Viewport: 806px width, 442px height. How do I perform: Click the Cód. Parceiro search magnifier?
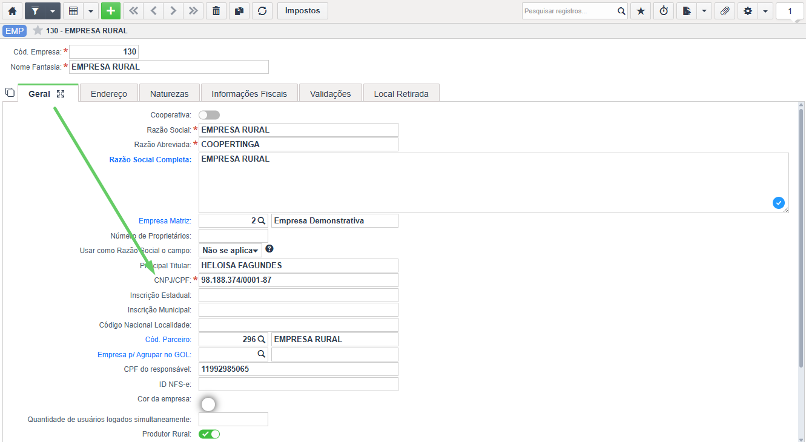pyautogui.click(x=262, y=339)
